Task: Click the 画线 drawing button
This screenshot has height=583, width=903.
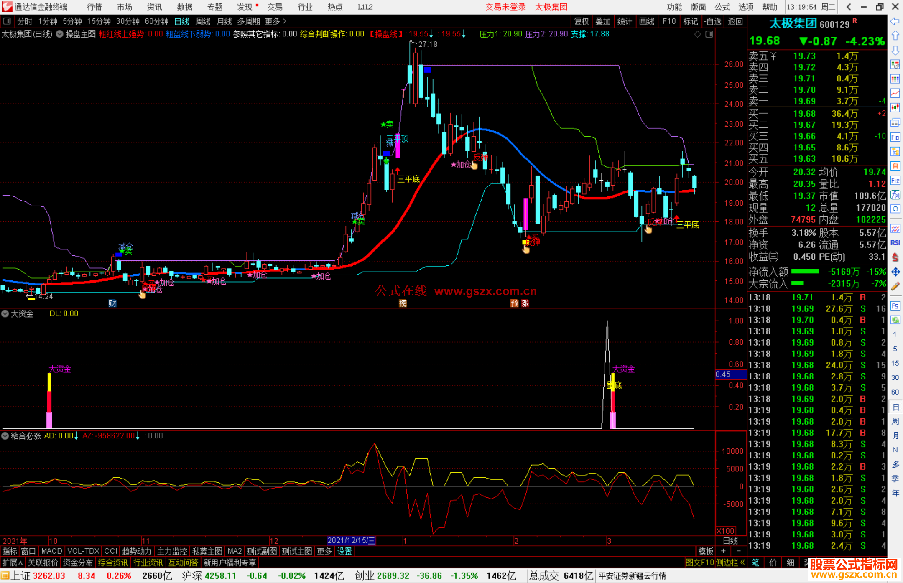Action: (647, 21)
